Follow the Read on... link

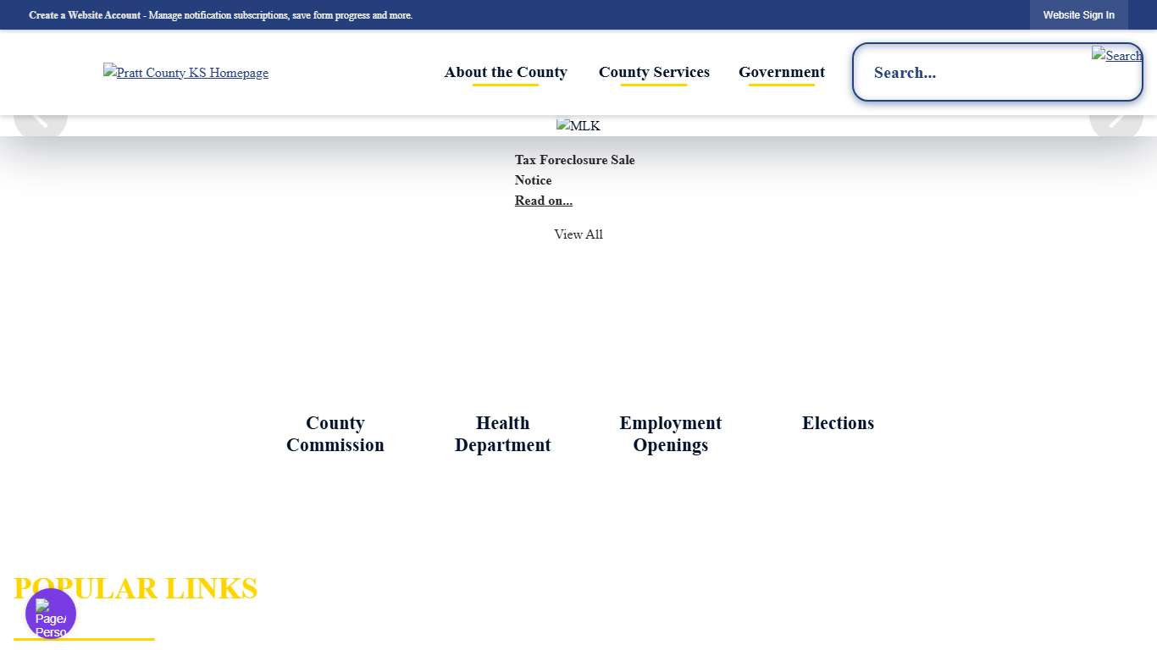click(x=543, y=201)
